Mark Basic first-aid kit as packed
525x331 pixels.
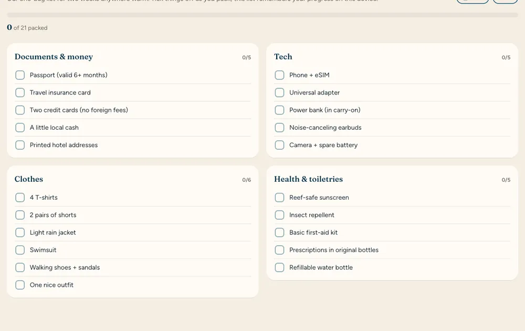click(x=280, y=232)
